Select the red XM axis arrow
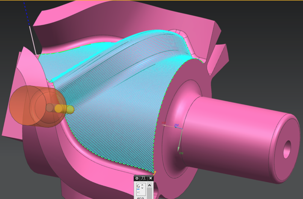This screenshot has width=303, height=199. [164, 123]
